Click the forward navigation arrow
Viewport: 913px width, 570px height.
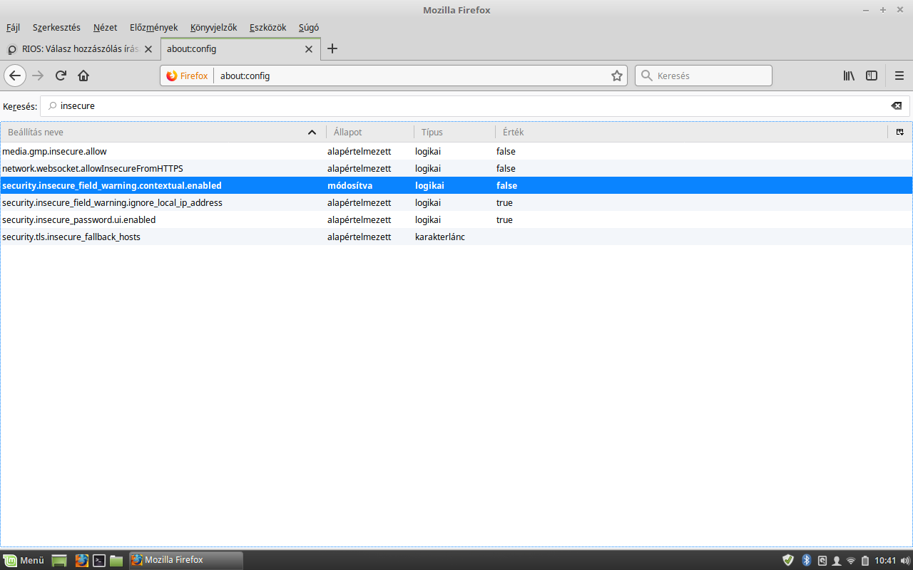[38, 76]
